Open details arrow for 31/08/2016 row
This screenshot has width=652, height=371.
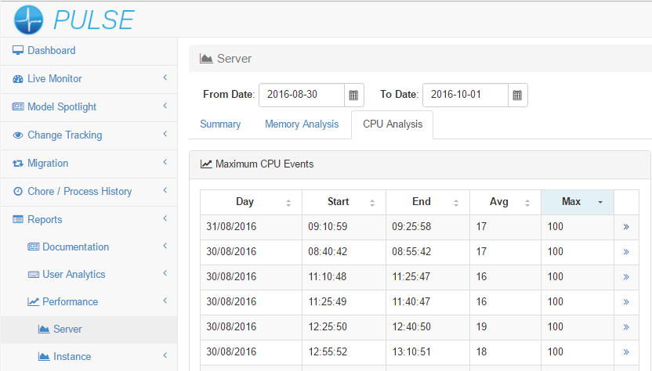(x=625, y=227)
